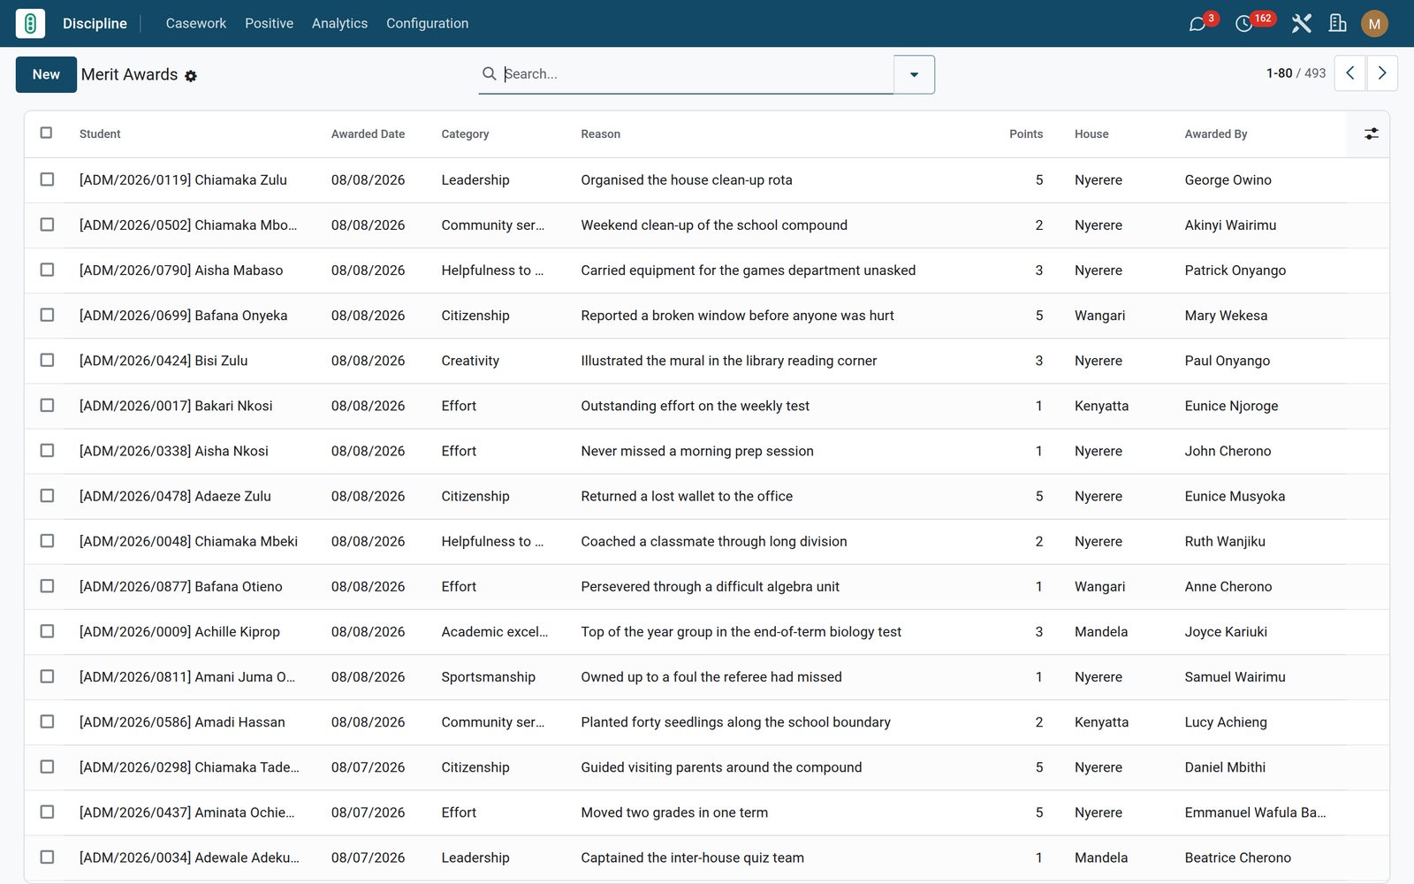Go to the next page of records
The image size is (1414, 884).
[1382, 73]
